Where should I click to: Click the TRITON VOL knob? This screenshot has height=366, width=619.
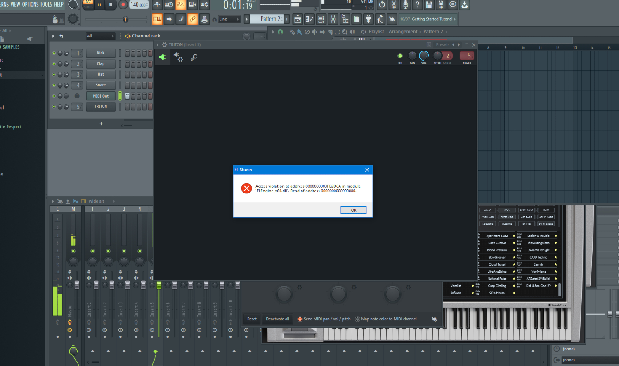[424, 56]
